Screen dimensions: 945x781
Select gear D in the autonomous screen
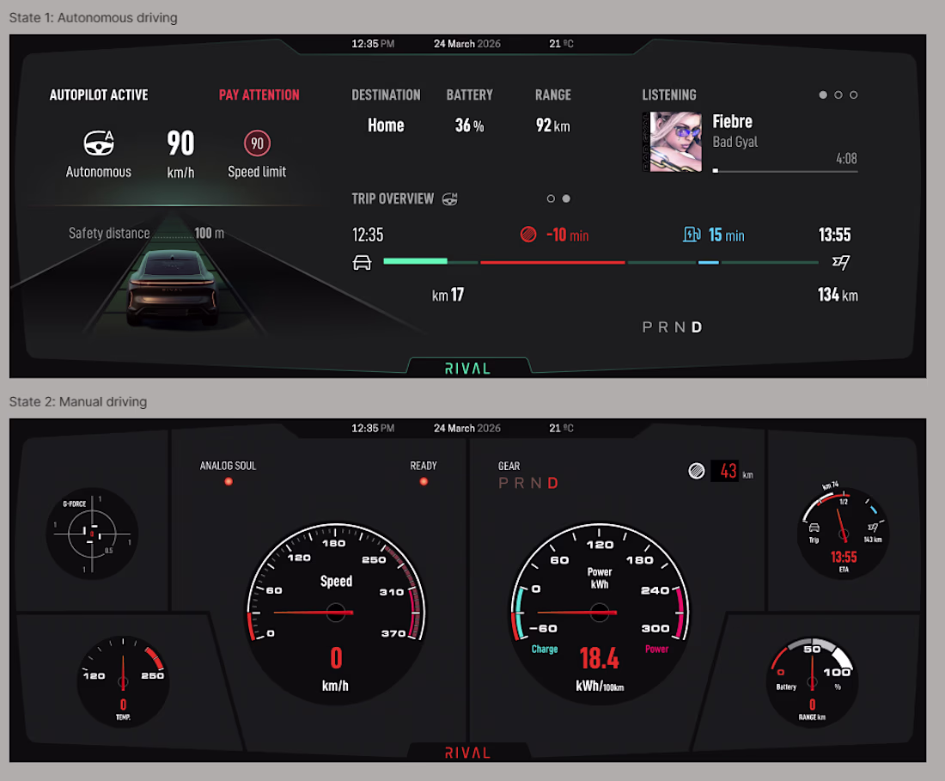click(x=697, y=327)
